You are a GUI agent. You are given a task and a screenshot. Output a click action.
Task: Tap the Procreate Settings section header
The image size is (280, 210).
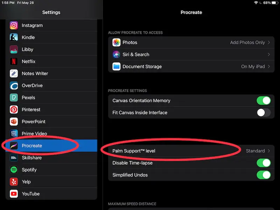pyautogui.click(x=127, y=91)
